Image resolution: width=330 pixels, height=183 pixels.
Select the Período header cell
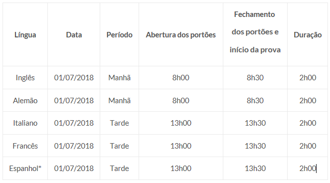click(119, 35)
